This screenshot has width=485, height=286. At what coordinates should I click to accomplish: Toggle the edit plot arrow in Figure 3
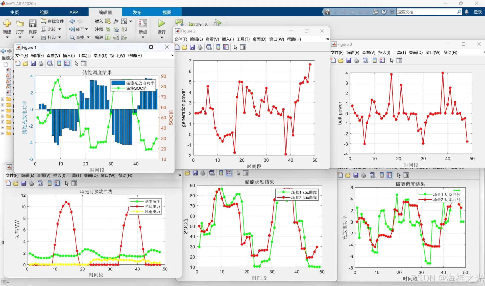point(392,61)
